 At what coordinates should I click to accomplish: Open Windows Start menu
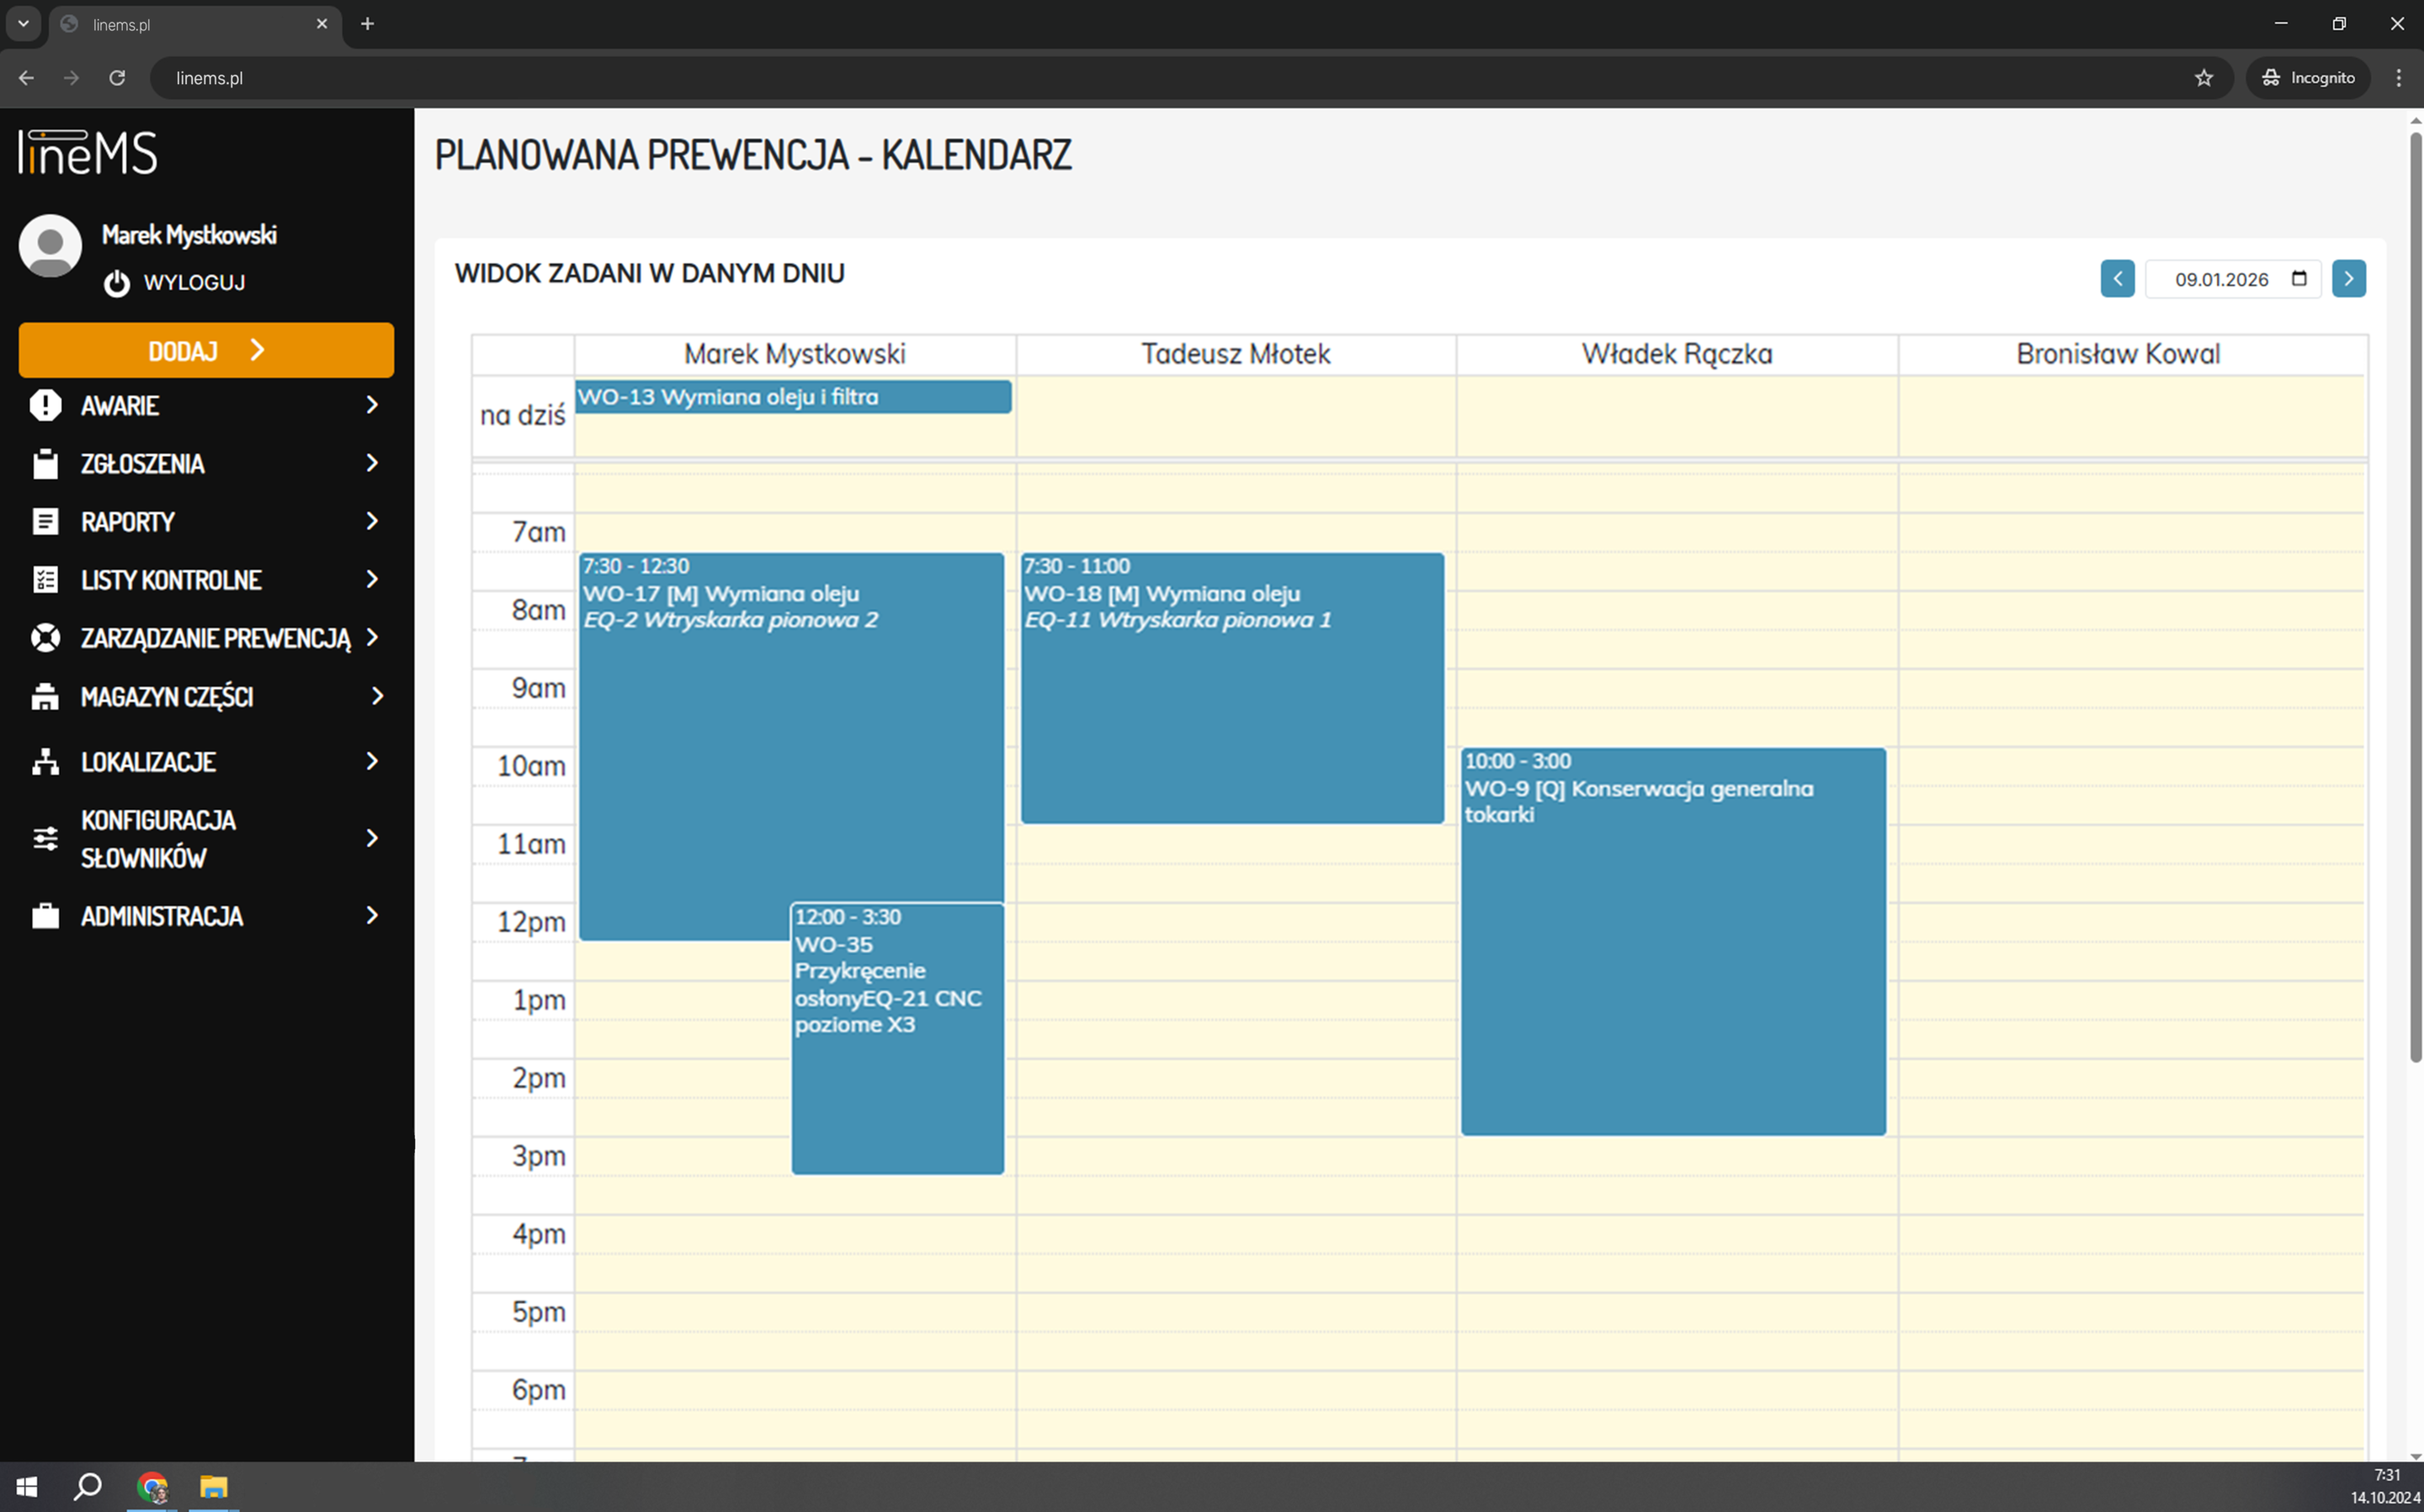27,1487
